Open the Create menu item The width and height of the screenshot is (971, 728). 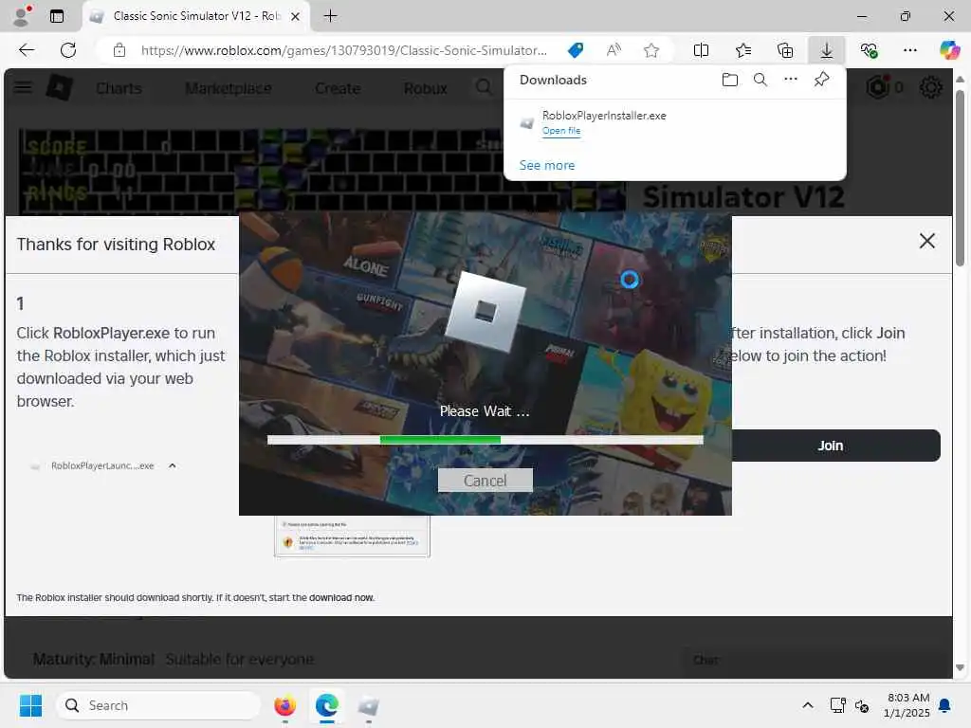pos(338,88)
